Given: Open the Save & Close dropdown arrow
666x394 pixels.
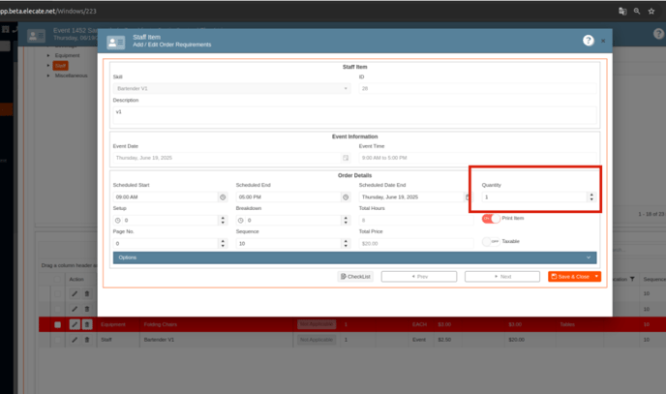Looking at the screenshot, I should [597, 277].
